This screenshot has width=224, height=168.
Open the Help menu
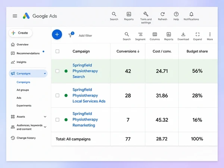tap(176, 16)
